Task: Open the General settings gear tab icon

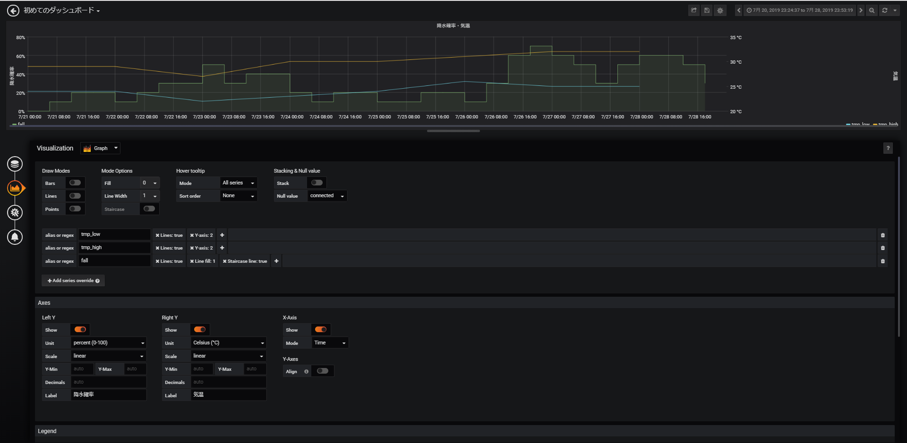Action: [15, 213]
